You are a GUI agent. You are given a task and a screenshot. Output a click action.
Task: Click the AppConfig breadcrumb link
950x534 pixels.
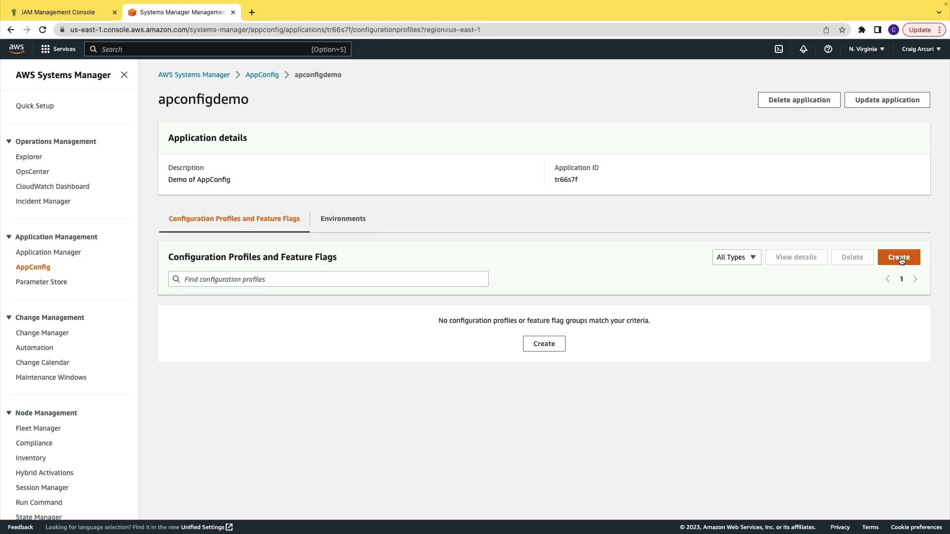(262, 75)
